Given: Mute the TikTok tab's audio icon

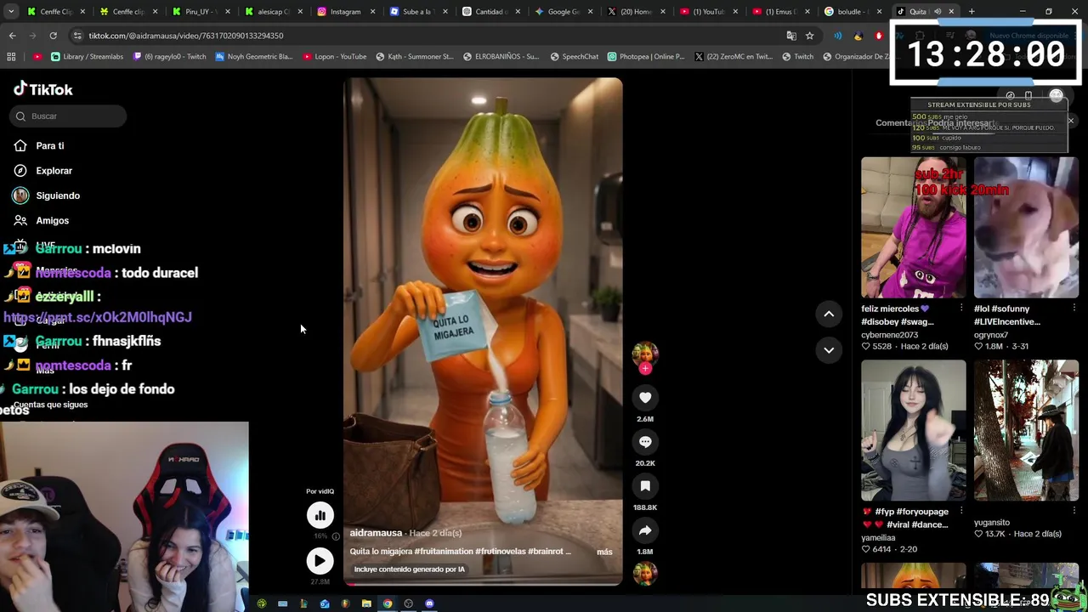Looking at the screenshot, I should (938, 12).
